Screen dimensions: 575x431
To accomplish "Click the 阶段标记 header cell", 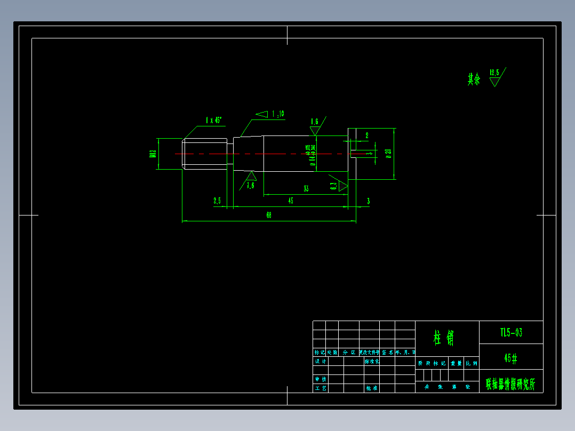I will click(432, 363).
